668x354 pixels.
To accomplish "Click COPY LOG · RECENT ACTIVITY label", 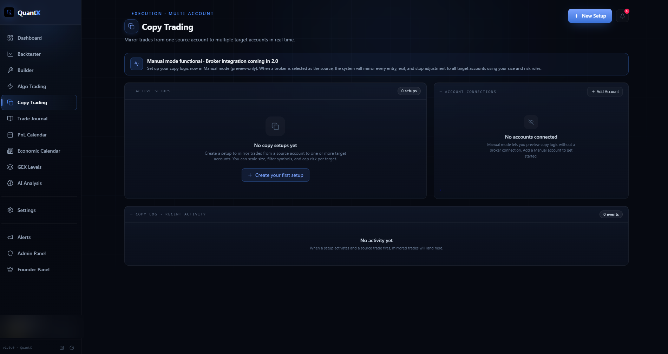I will coord(171,214).
